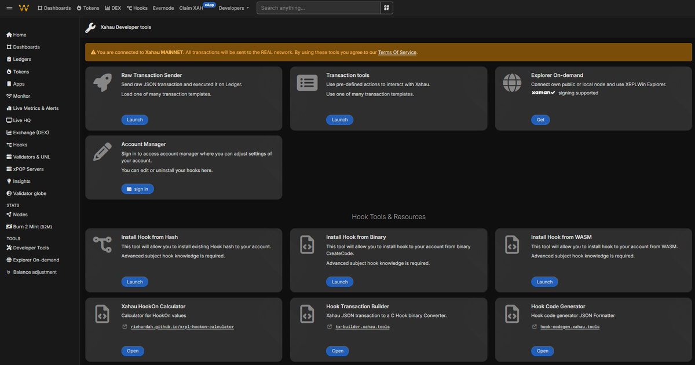Focus the Search anything input field
Screen dimensions: 695x365
tap(319, 8)
